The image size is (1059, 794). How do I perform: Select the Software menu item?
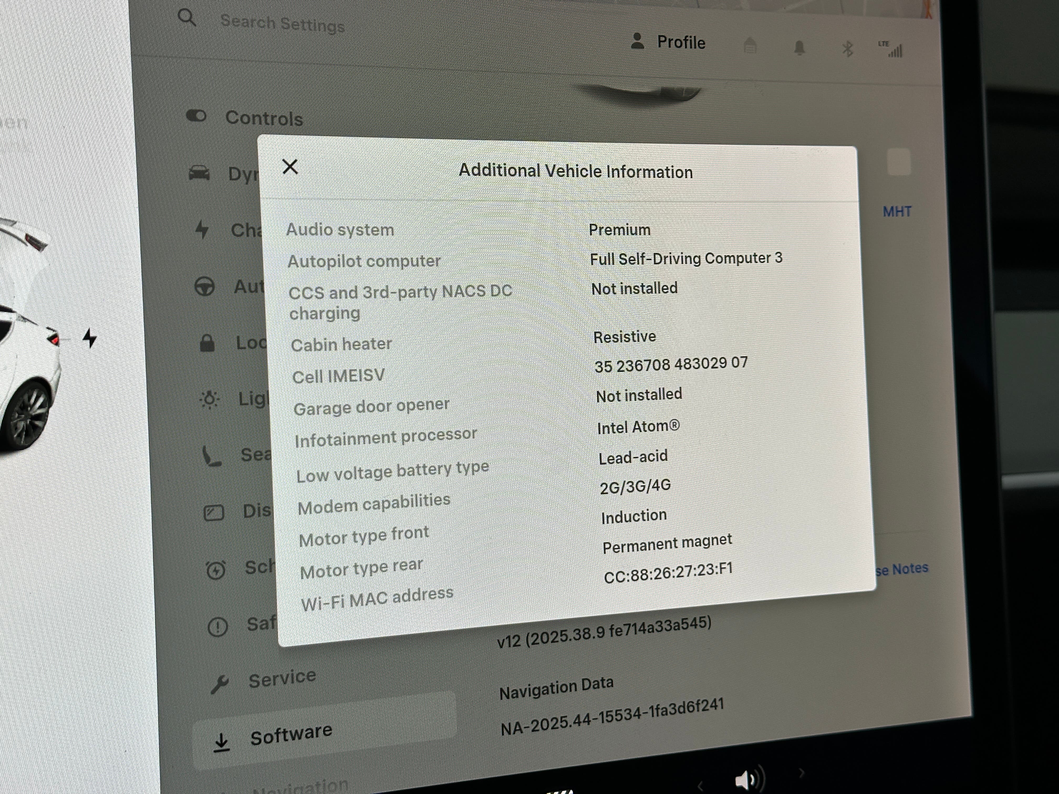(x=290, y=734)
